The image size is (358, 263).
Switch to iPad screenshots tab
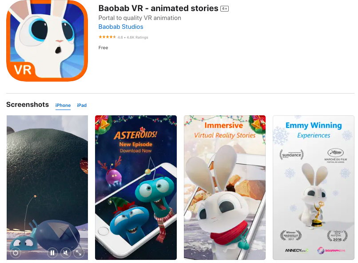click(82, 105)
